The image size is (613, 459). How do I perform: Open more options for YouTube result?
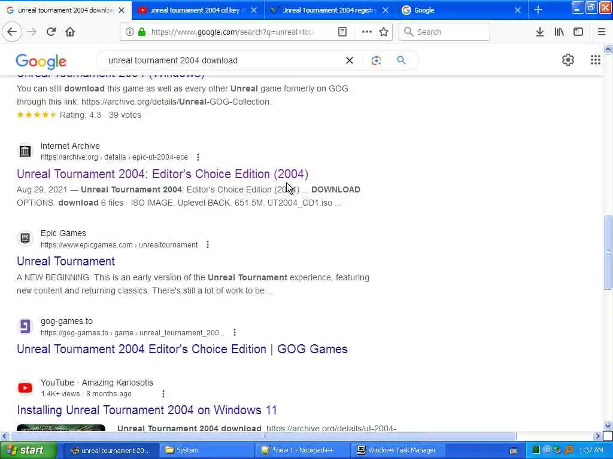(x=163, y=394)
